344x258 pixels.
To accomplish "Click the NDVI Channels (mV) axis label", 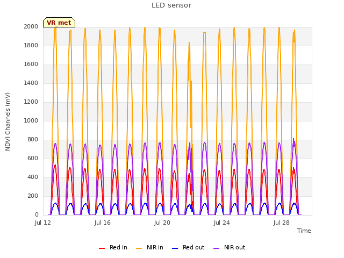I will coord(8,121).
